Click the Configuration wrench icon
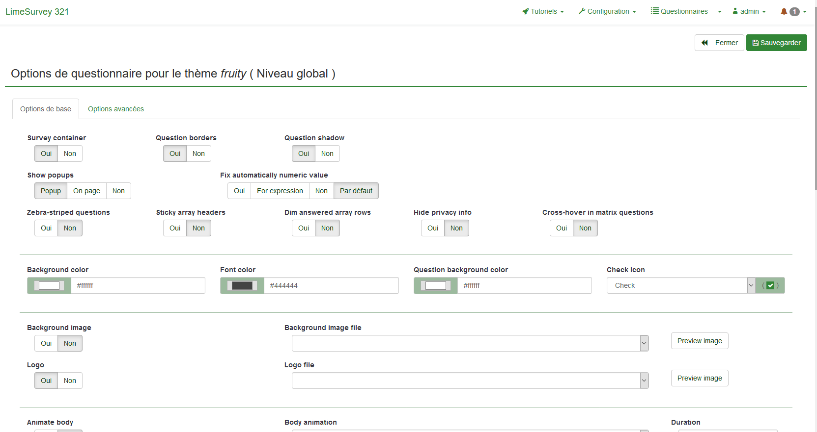Viewport: 817px width, 432px height. tap(582, 11)
